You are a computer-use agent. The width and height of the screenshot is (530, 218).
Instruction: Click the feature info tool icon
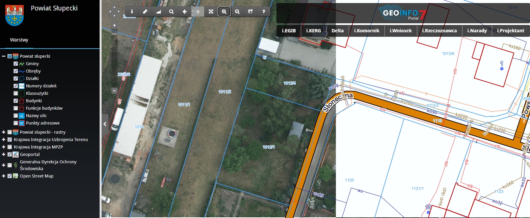point(132,11)
